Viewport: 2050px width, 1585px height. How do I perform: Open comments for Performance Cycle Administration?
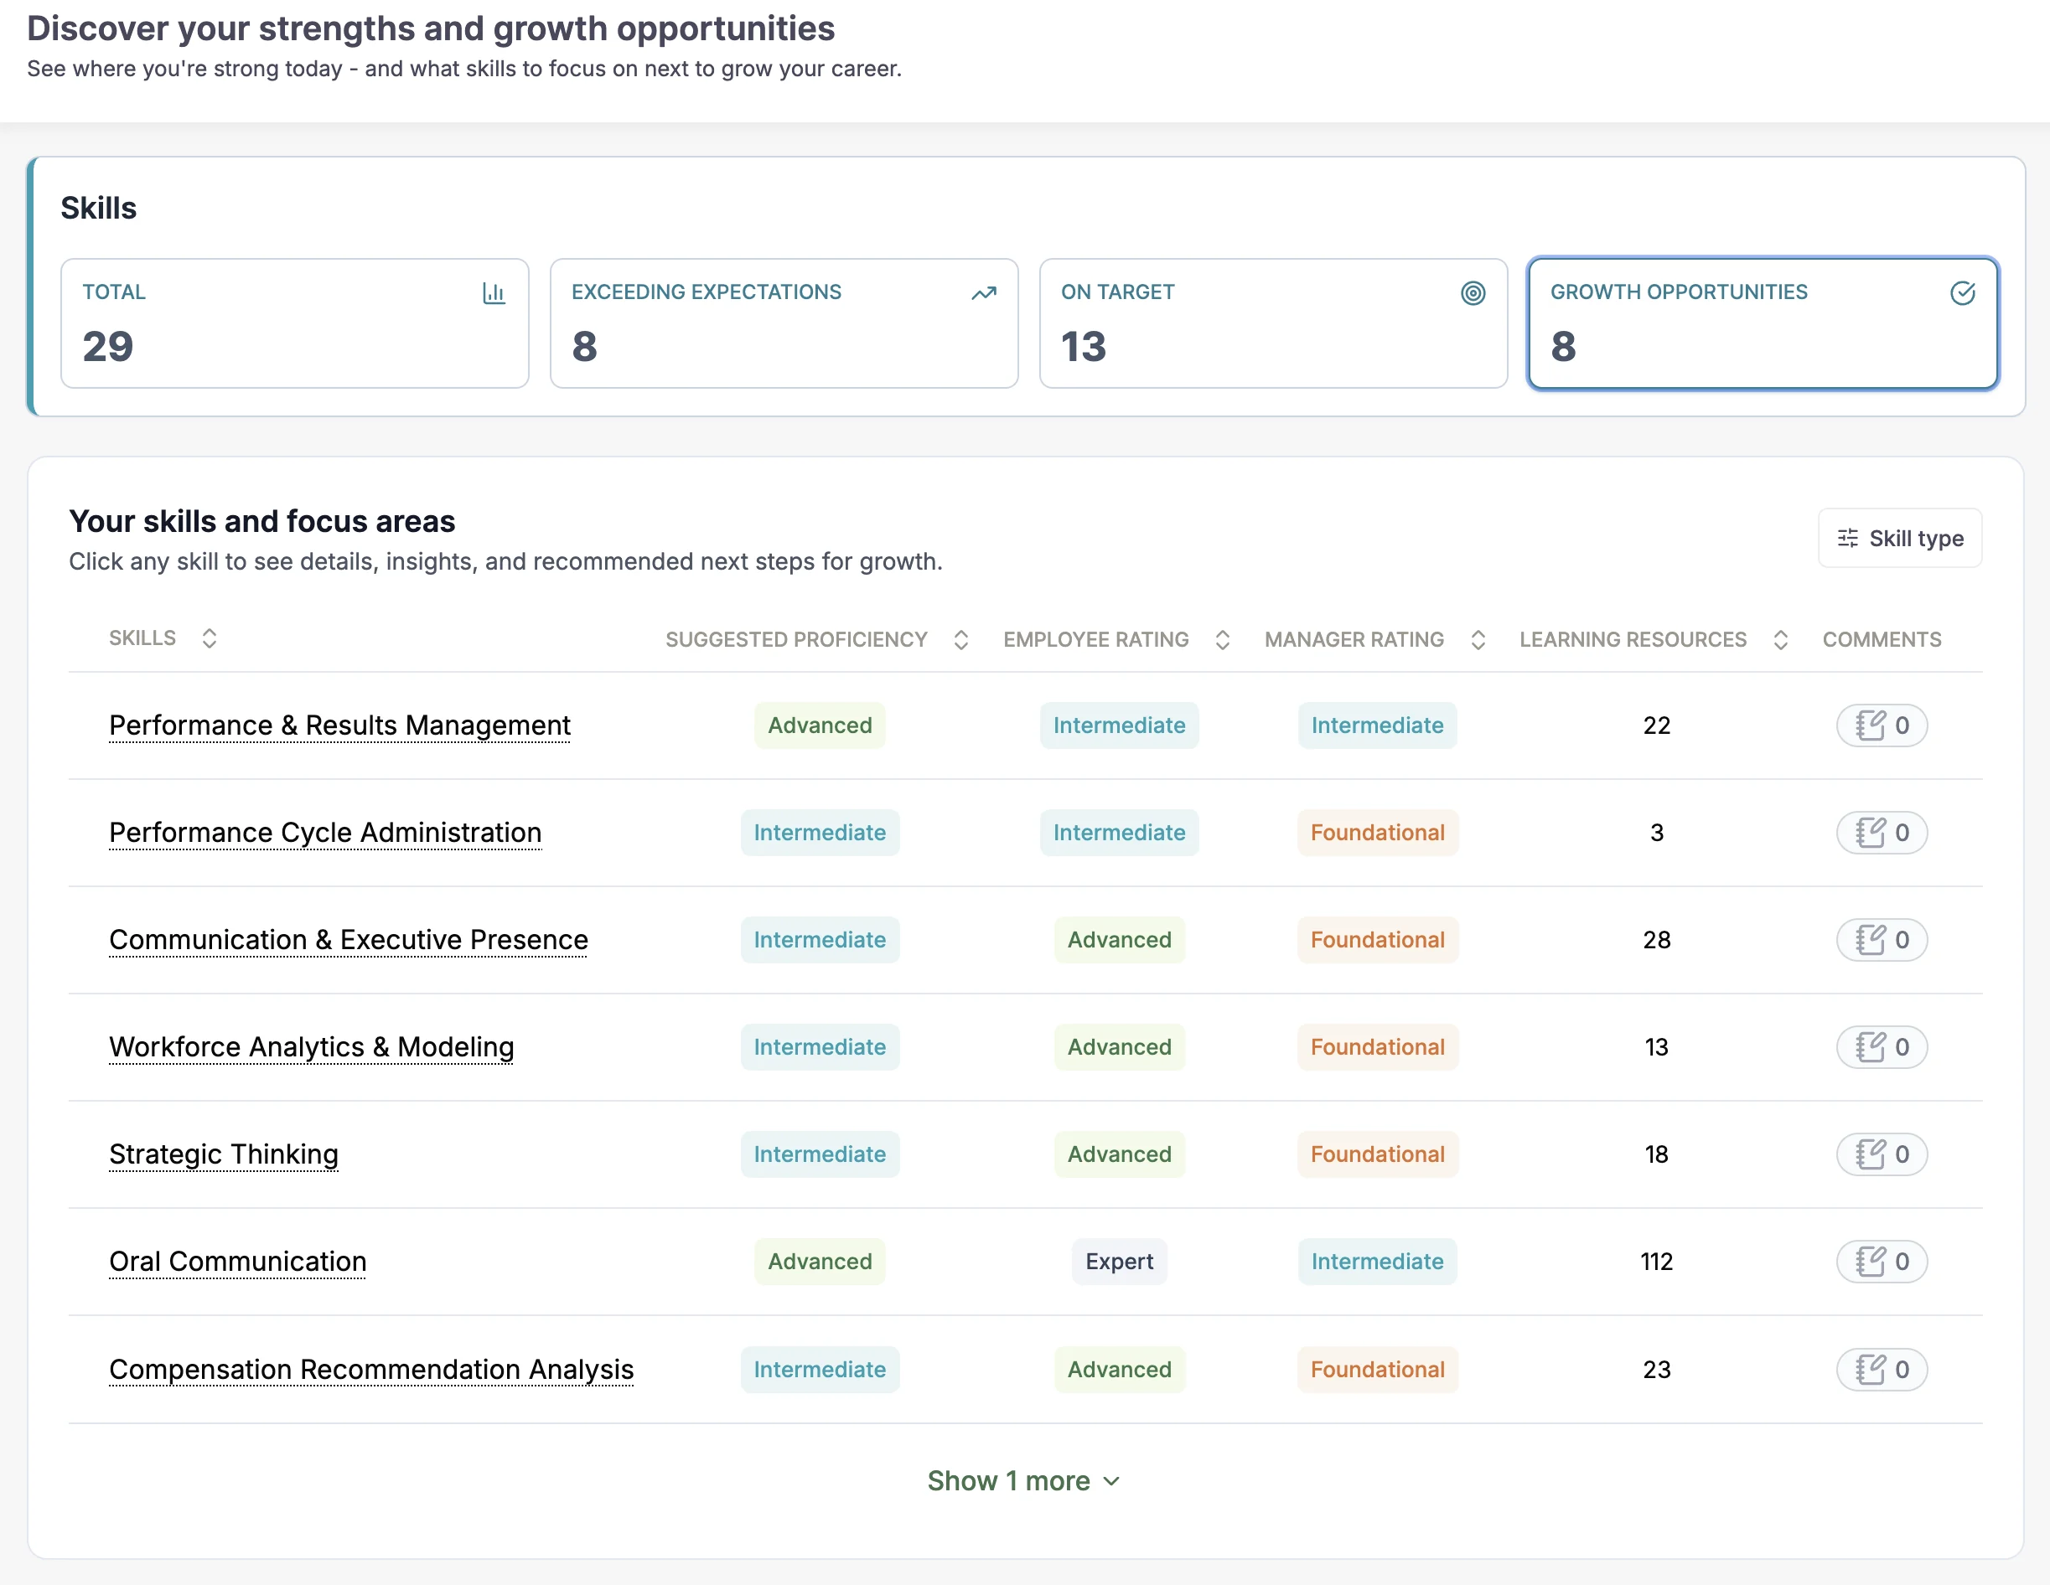click(x=1882, y=833)
